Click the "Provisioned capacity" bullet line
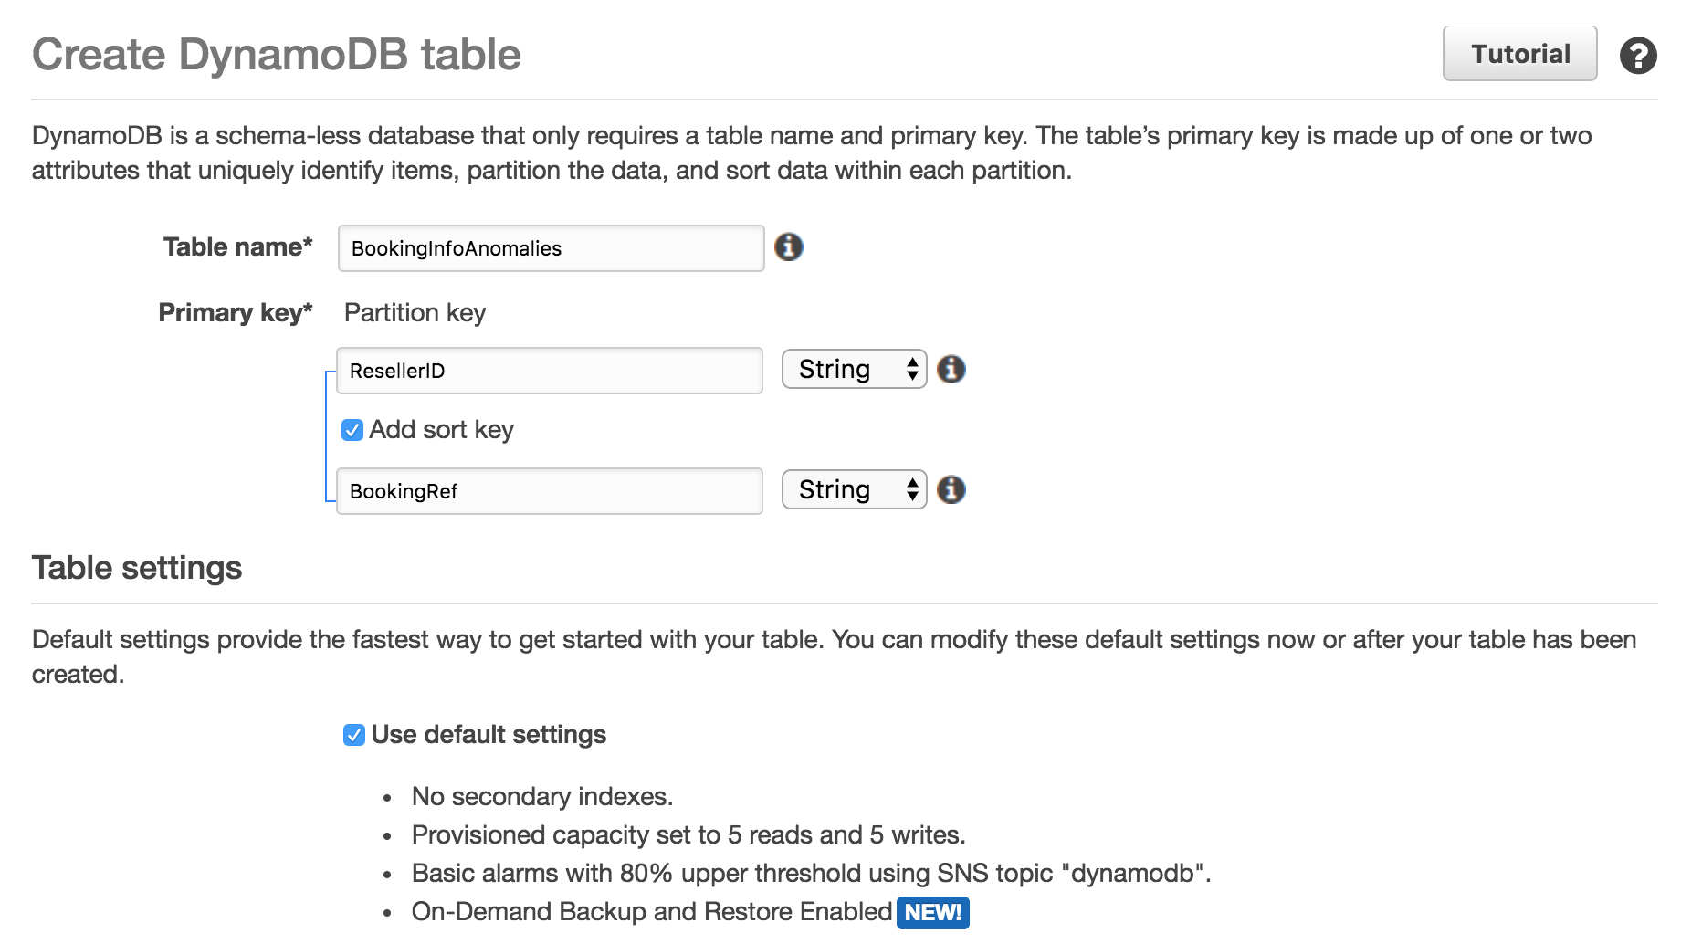Image resolution: width=1702 pixels, height=944 pixels. [x=688, y=835]
